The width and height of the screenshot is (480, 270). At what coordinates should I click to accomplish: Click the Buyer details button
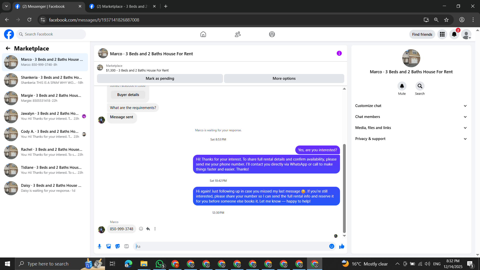(x=128, y=95)
